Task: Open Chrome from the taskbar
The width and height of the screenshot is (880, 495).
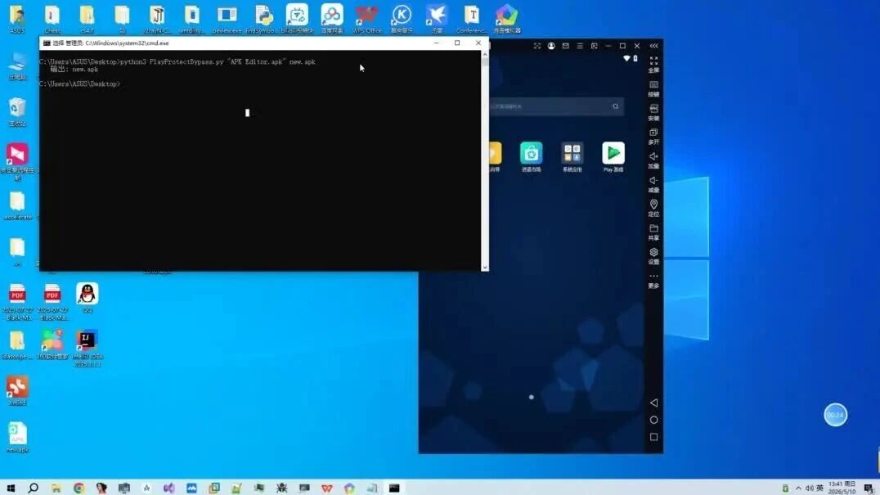Action: pos(79,488)
